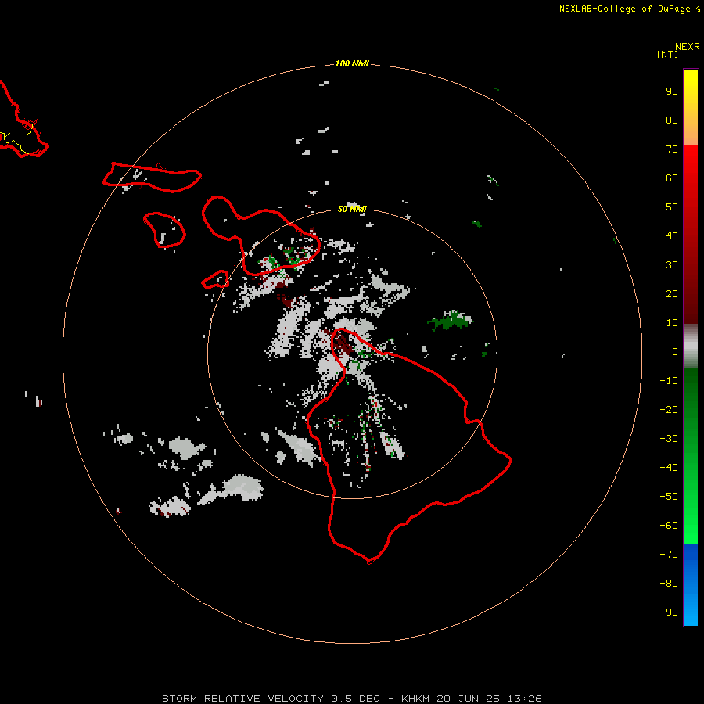The image size is (704, 704).
Task: Click the Storm Relative Velocity caption at the bottom
Action: click(x=351, y=699)
